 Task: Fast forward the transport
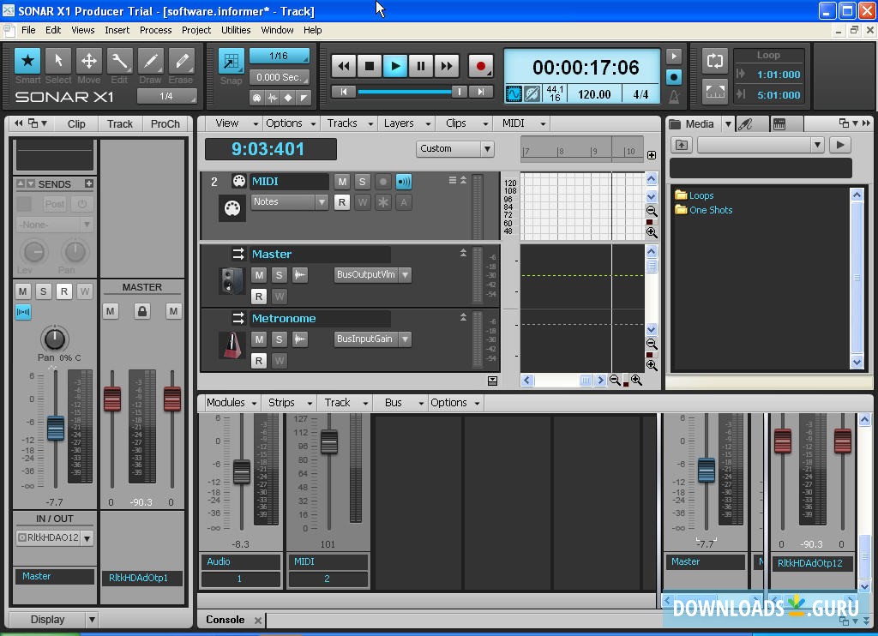point(446,66)
